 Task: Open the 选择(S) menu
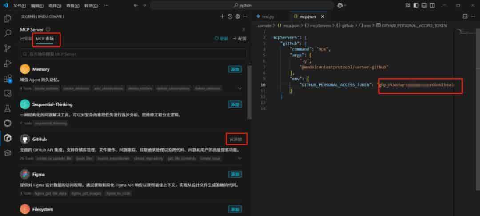point(55,5)
